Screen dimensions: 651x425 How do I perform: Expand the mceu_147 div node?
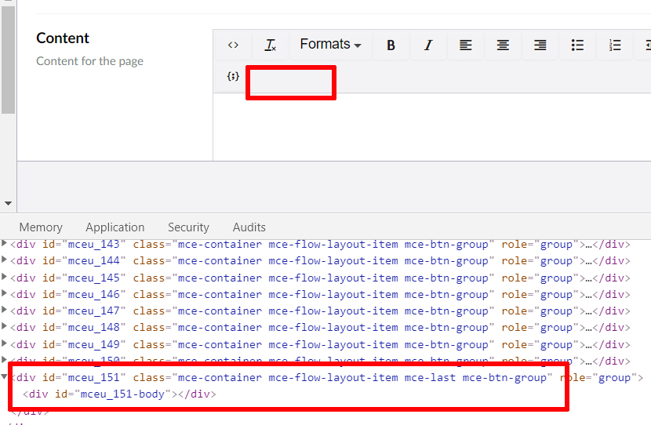[4, 310]
